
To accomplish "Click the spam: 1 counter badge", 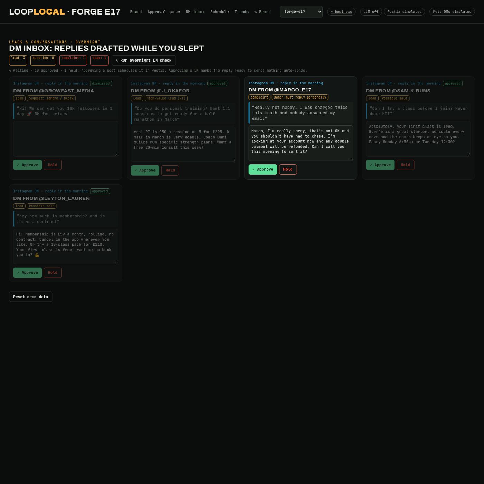I will 99,60.
